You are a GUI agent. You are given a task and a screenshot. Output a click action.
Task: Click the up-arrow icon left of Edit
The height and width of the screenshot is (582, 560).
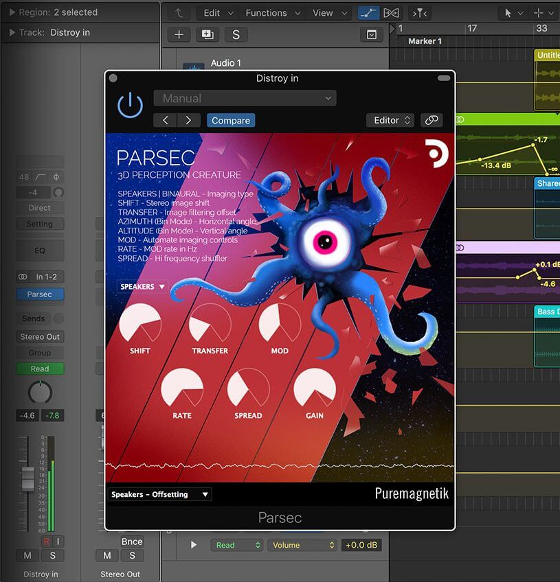click(x=179, y=13)
